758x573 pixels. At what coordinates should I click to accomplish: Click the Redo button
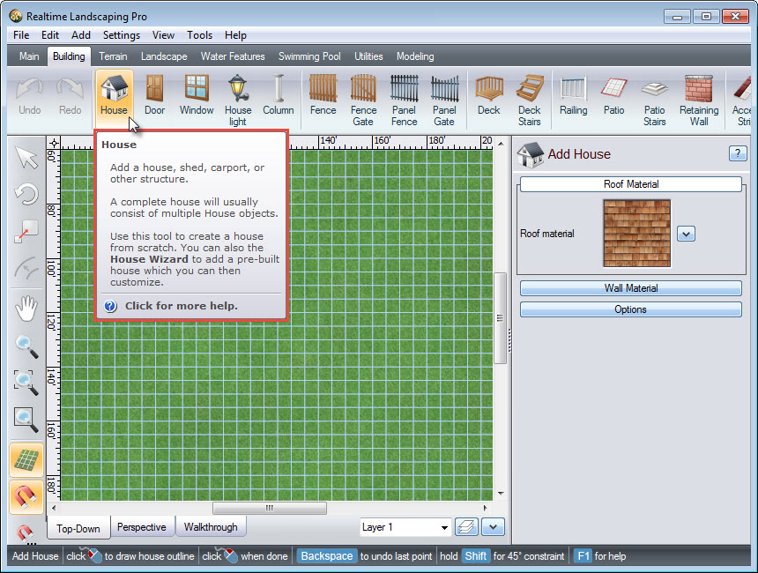tap(71, 97)
